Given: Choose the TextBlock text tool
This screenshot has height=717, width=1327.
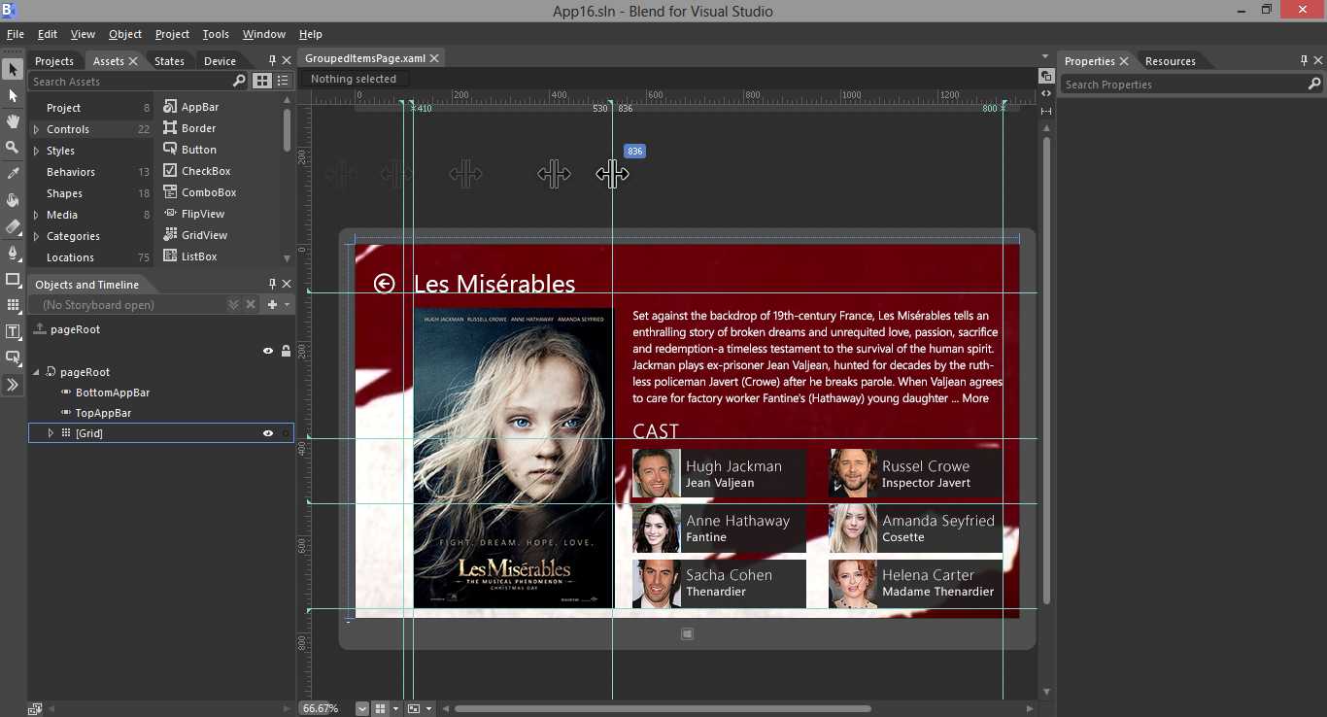Looking at the screenshot, I should [13, 331].
